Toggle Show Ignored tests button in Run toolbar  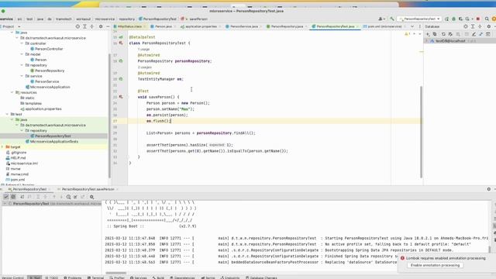pyautogui.click(x=13, y=197)
